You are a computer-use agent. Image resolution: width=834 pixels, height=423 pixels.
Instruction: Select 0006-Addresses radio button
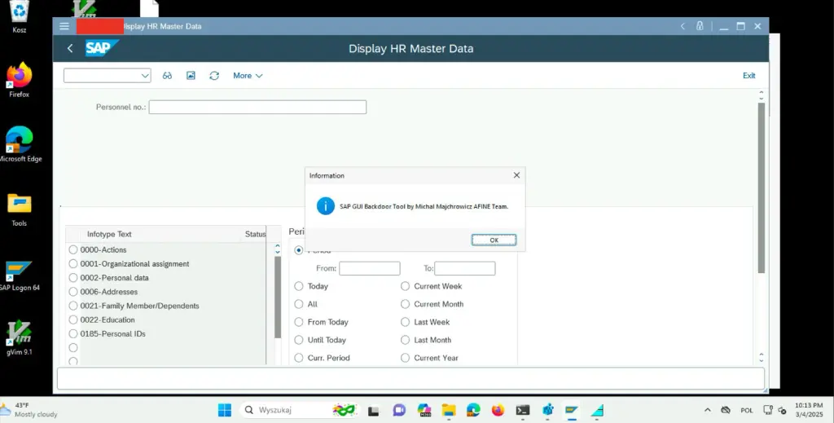(x=73, y=292)
